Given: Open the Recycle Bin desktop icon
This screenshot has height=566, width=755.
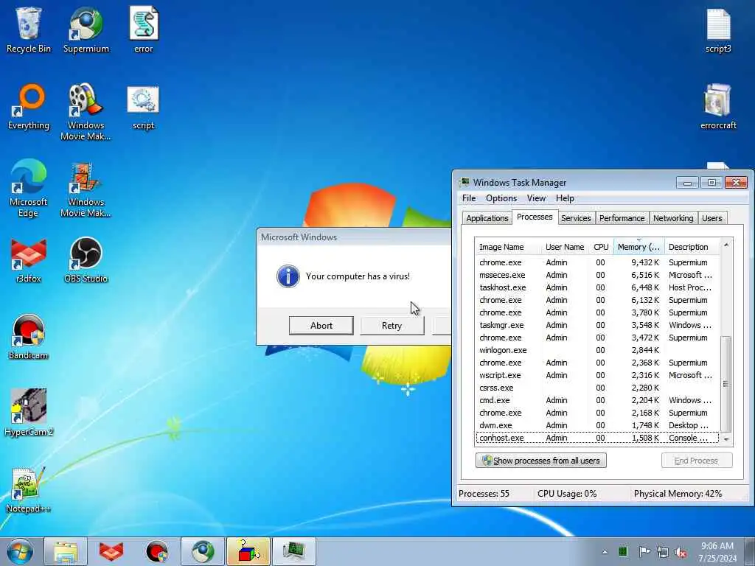Looking at the screenshot, I should click(29, 29).
